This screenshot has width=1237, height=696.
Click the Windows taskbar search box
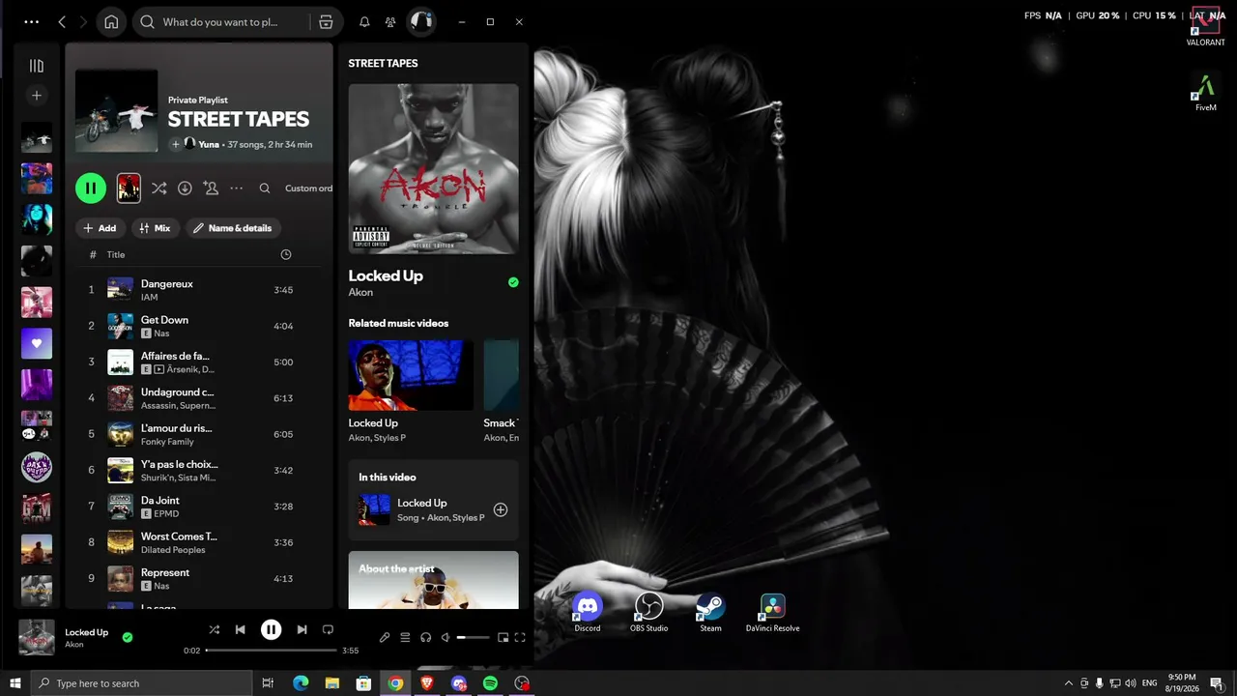(x=141, y=683)
